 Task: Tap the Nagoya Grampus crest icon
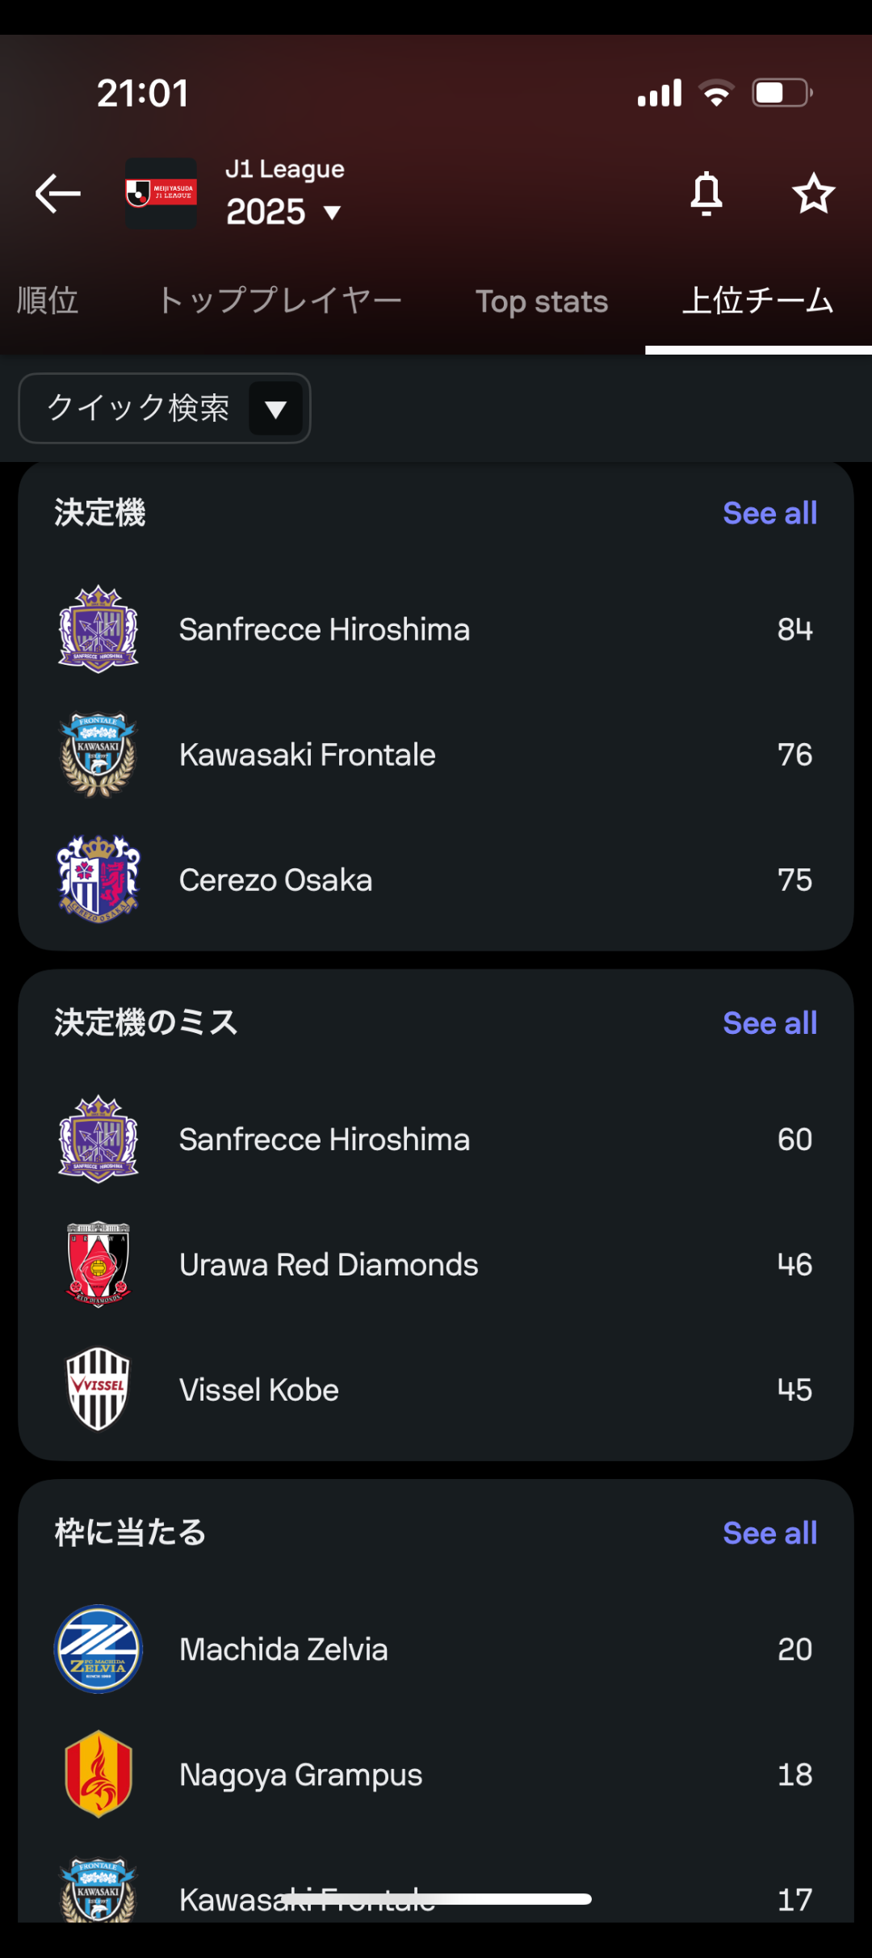pos(99,1775)
